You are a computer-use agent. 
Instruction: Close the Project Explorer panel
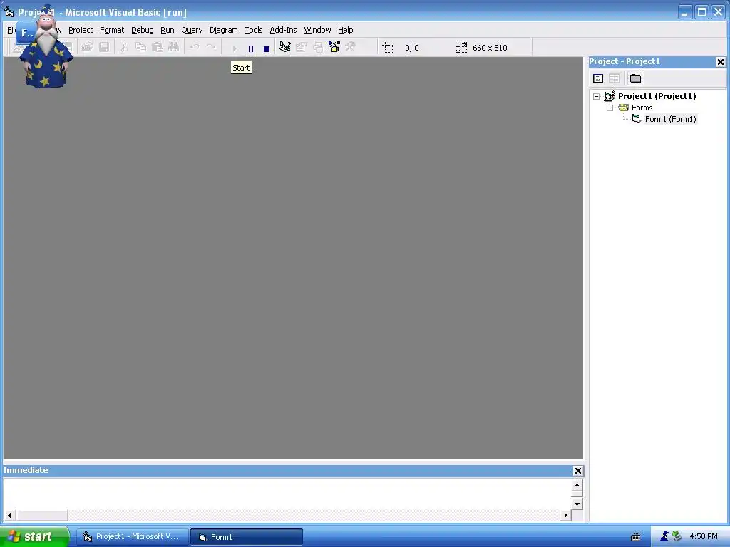coord(720,62)
